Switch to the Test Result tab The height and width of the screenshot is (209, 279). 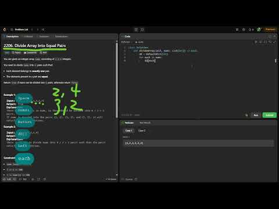click(145, 123)
